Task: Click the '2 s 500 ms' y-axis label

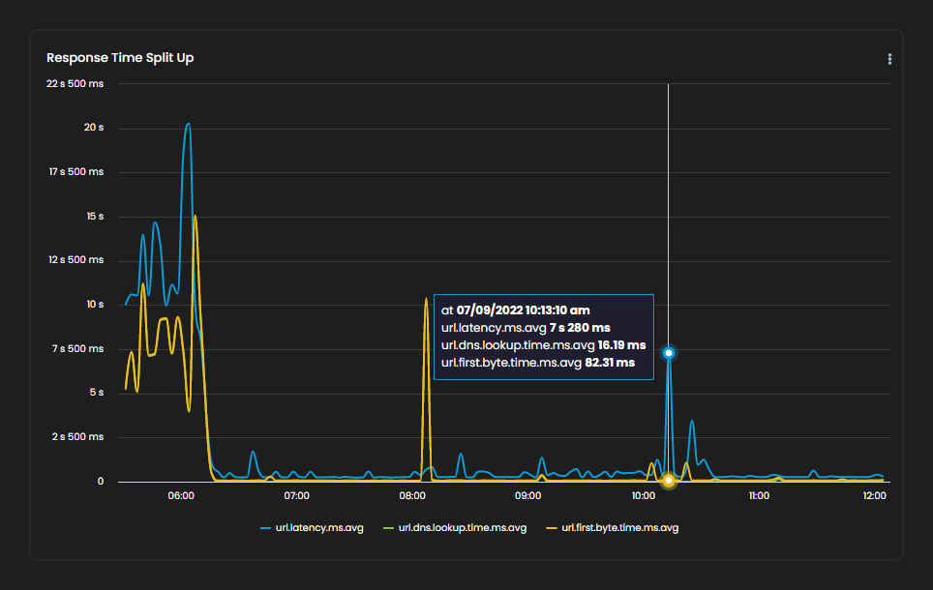Action: tap(77, 436)
